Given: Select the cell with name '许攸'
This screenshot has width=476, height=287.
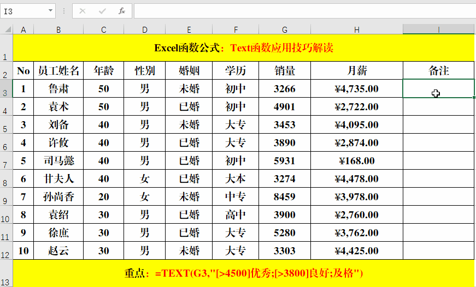Looking at the screenshot, I should 58,142.
